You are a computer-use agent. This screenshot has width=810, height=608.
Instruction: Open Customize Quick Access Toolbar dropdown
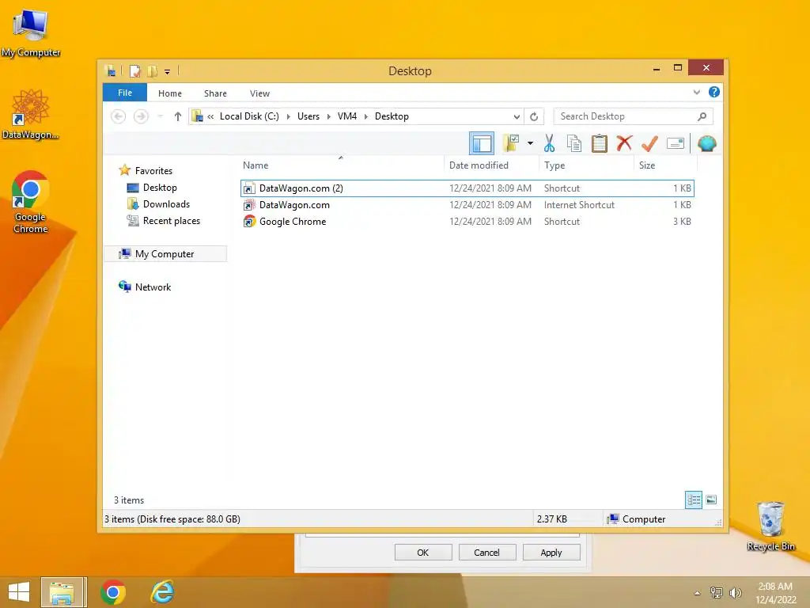[x=167, y=71]
